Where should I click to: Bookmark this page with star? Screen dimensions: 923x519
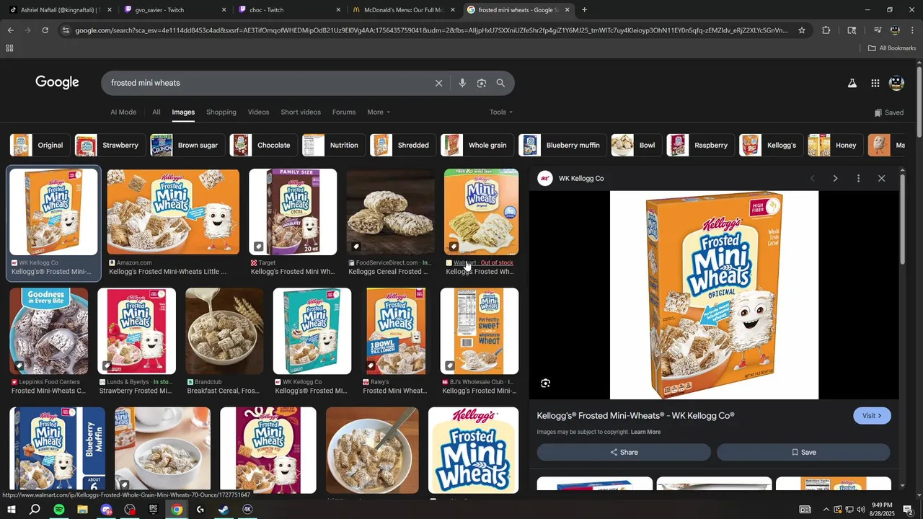[802, 30]
